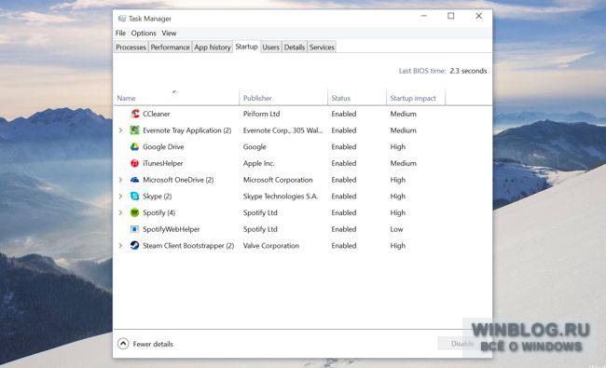Click the Low impact value for SpotifyWebHelper
Image resolution: width=606 pixels, height=368 pixels.
click(x=396, y=229)
